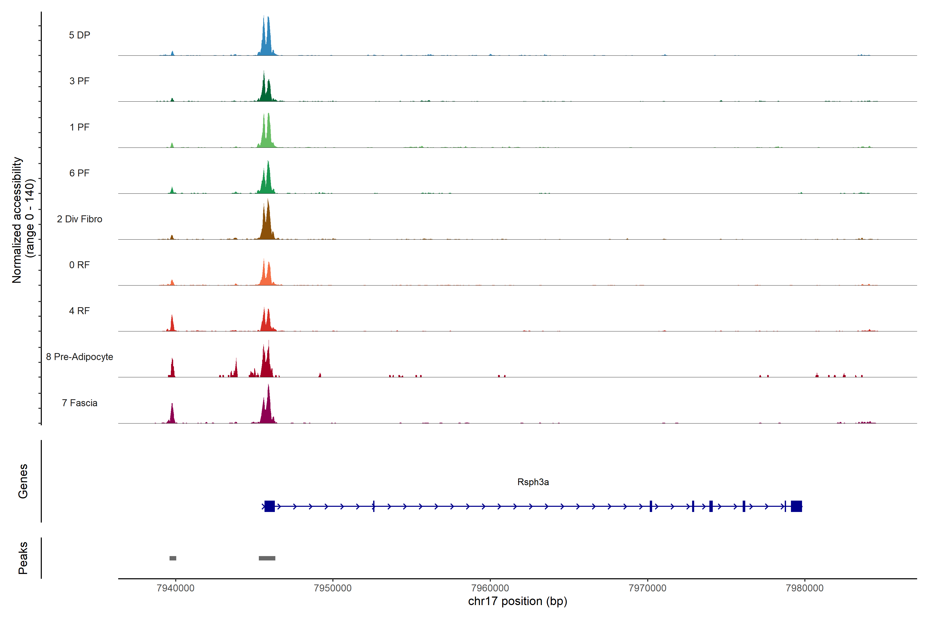Click the 2 Div Fibro label
The width and height of the screenshot is (929, 619).
click(79, 219)
